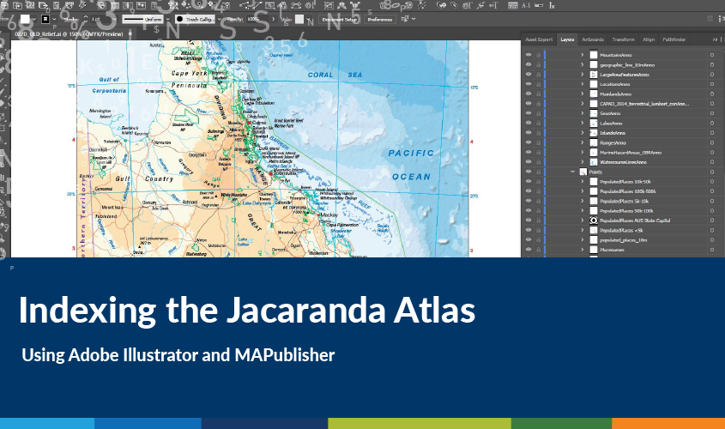Click the Preferences button
Image resolution: width=725 pixels, height=429 pixels.
click(379, 20)
